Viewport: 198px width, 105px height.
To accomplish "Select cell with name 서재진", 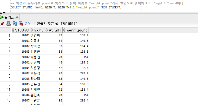I will (x=37, y=90).
